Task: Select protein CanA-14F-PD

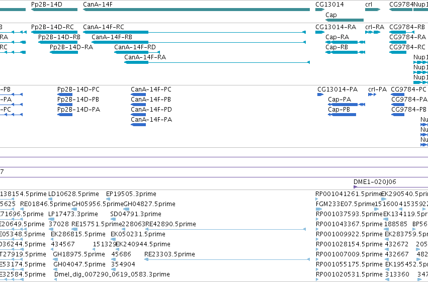Action: pyautogui.click(x=138, y=115)
